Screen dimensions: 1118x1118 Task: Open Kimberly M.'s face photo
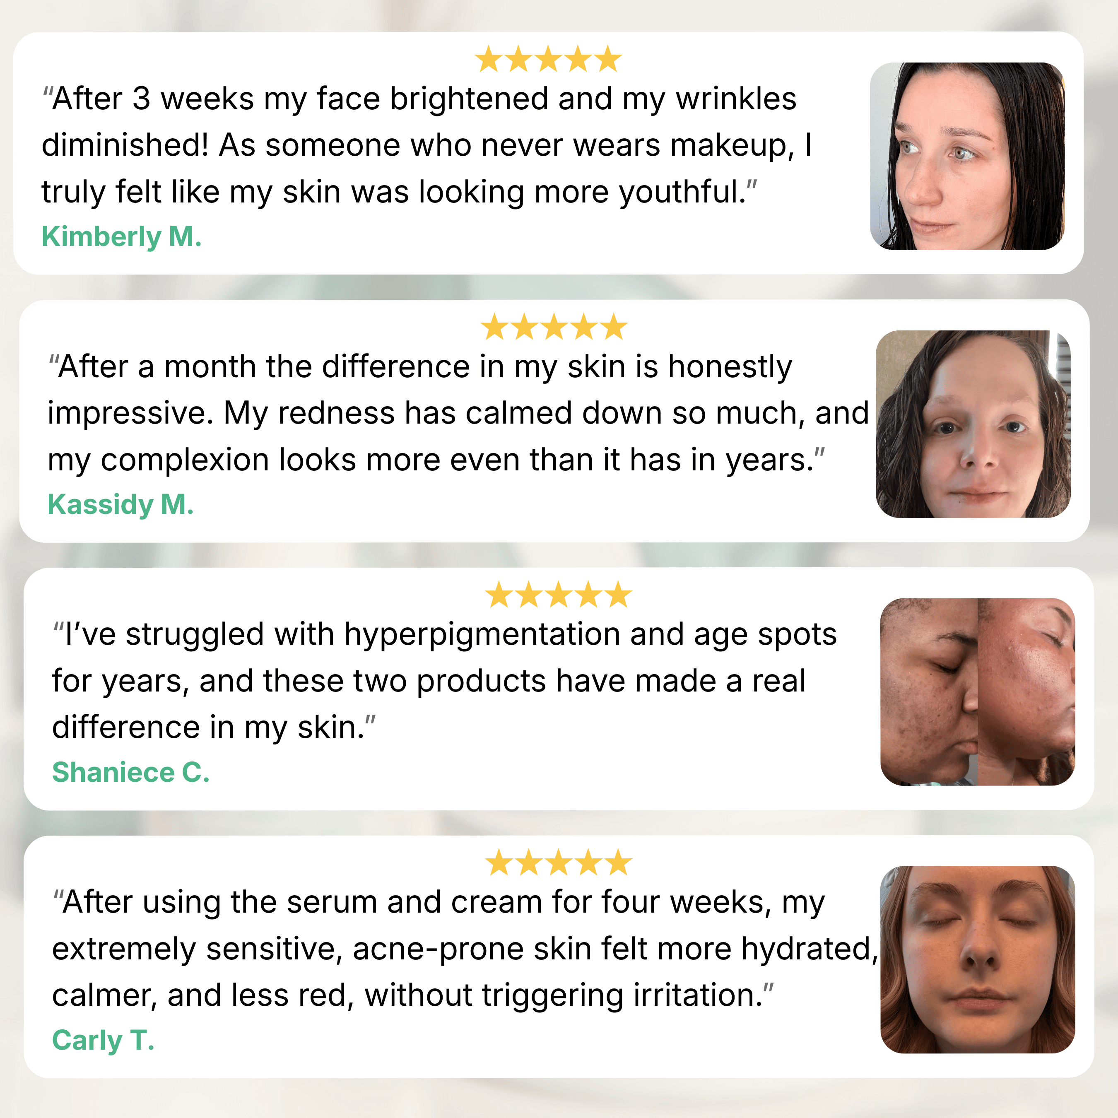[967, 156]
